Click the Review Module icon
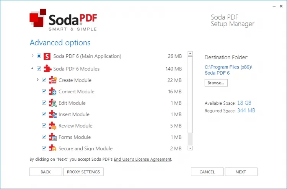Viewport: 287px width, 189px height. 53,126
